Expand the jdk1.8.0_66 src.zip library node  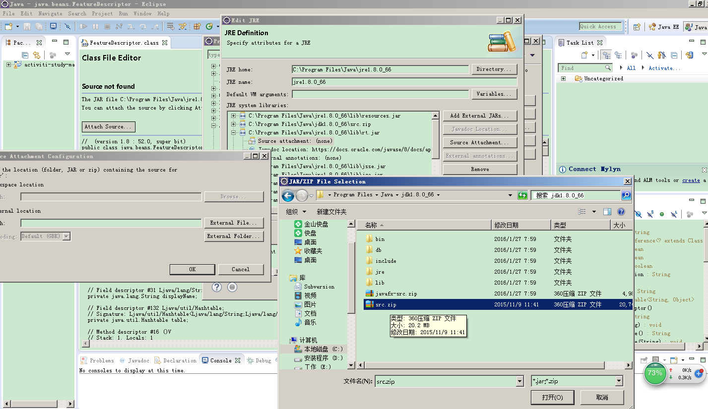point(233,124)
